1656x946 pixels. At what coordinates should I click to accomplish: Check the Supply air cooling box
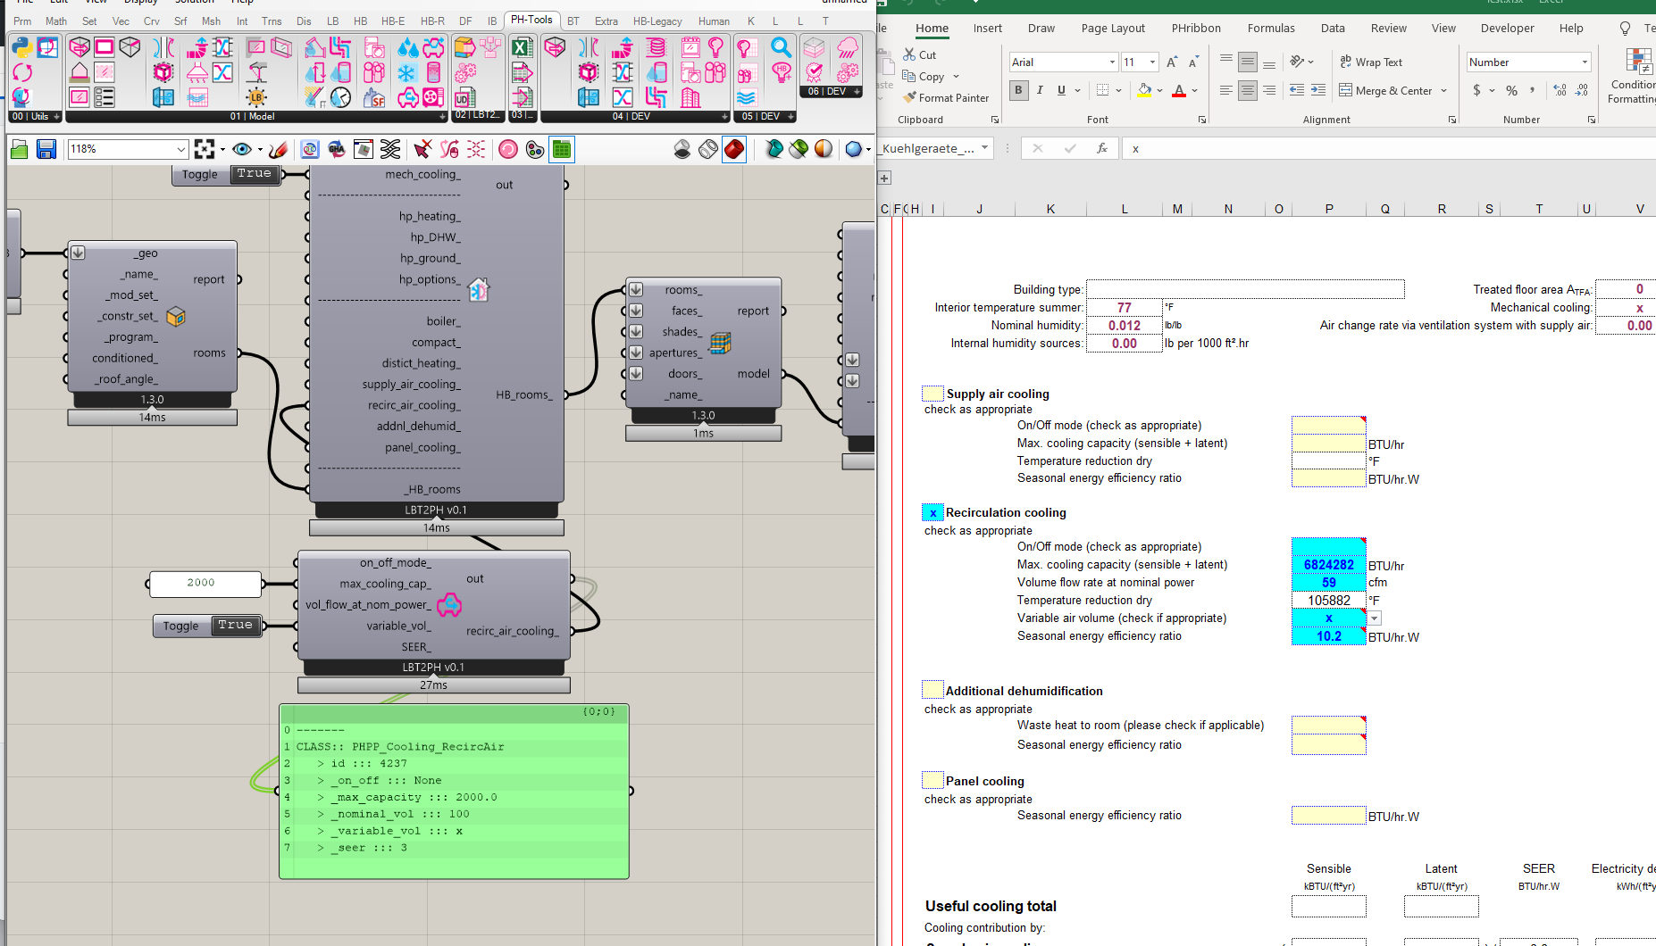point(933,394)
